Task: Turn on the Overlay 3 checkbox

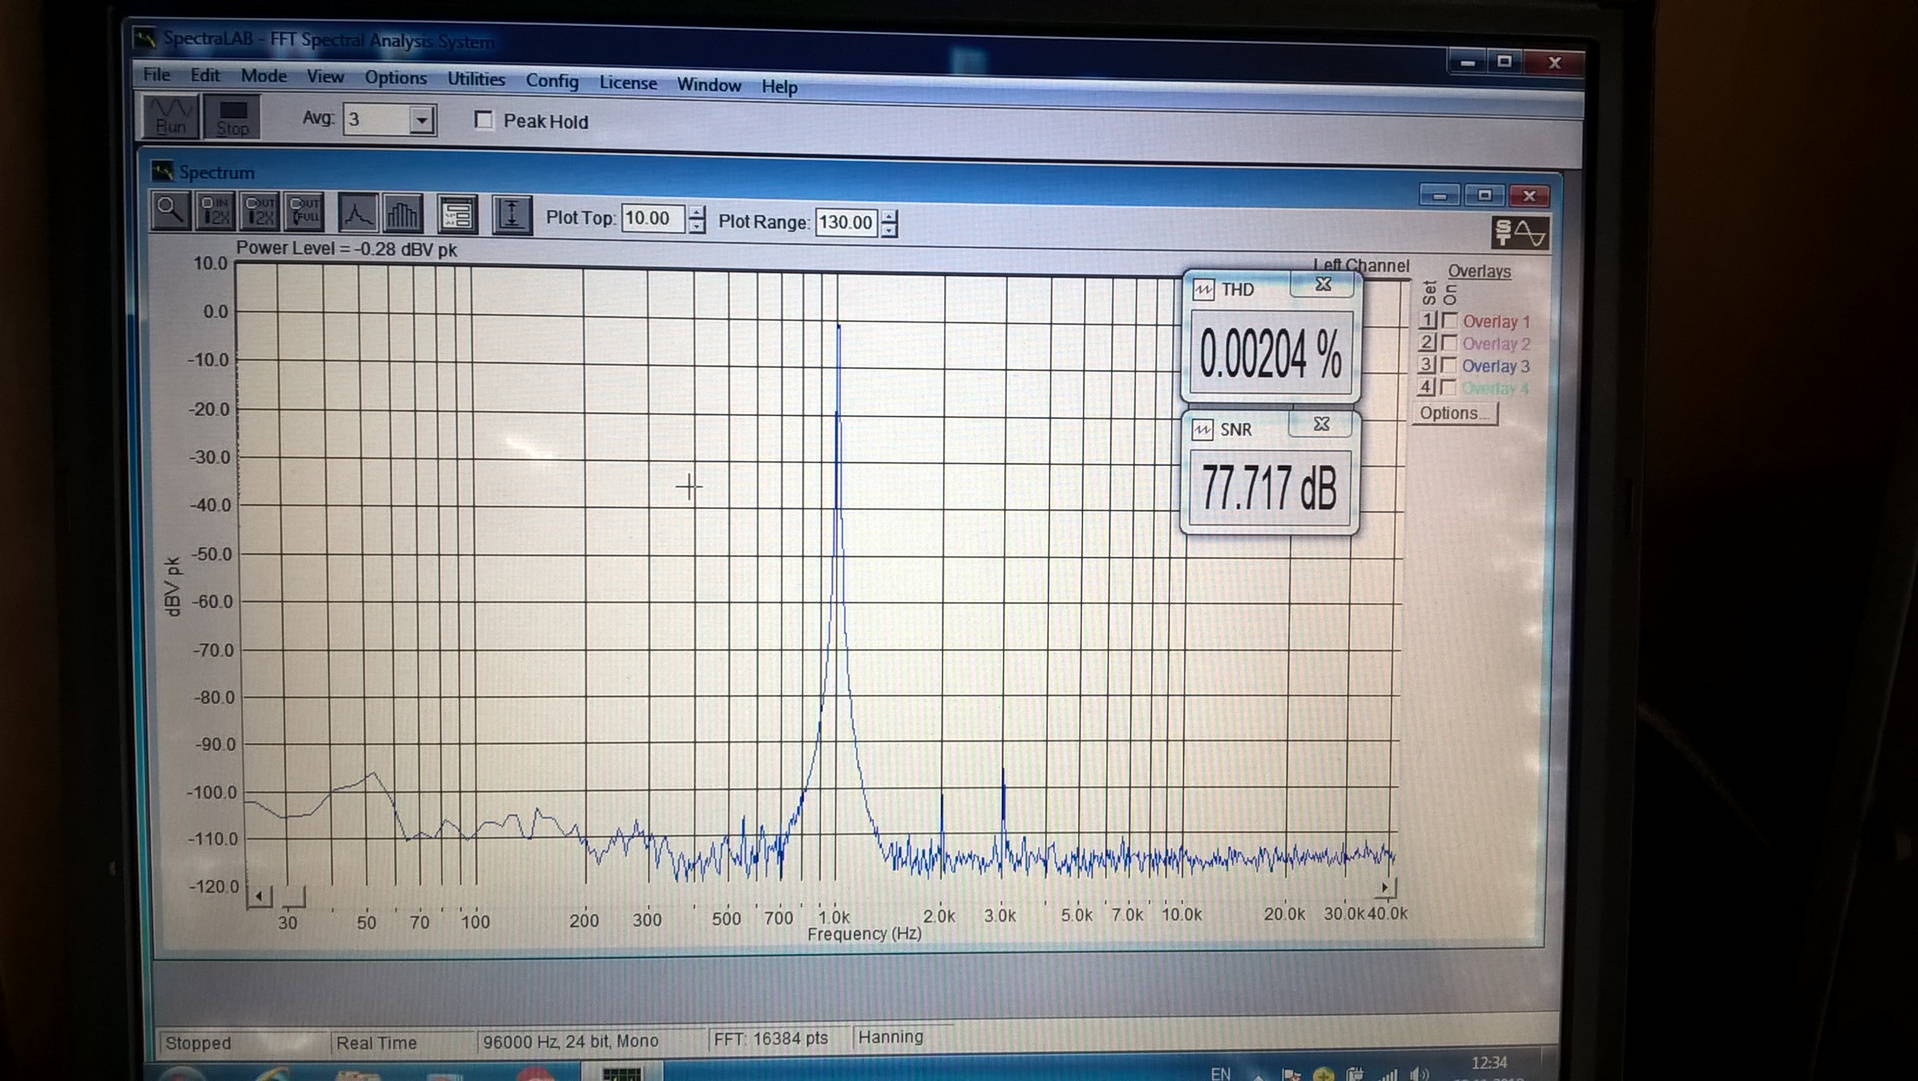Action: 1449,365
